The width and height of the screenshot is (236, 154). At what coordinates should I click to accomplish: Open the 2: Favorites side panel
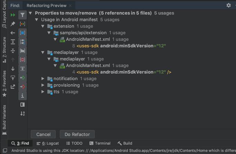click(4, 84)
